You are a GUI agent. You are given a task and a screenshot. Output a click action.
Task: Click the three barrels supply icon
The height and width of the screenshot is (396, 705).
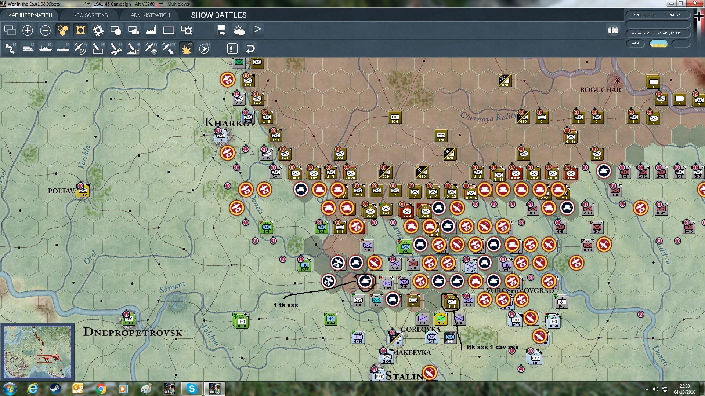pos(613,30)
